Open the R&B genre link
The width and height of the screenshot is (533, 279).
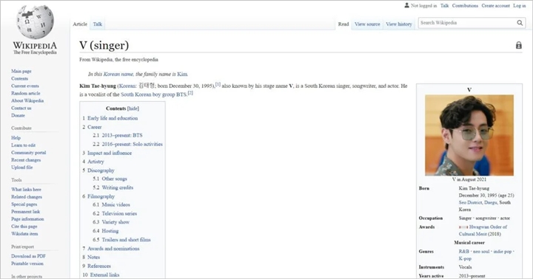[463, 252]
